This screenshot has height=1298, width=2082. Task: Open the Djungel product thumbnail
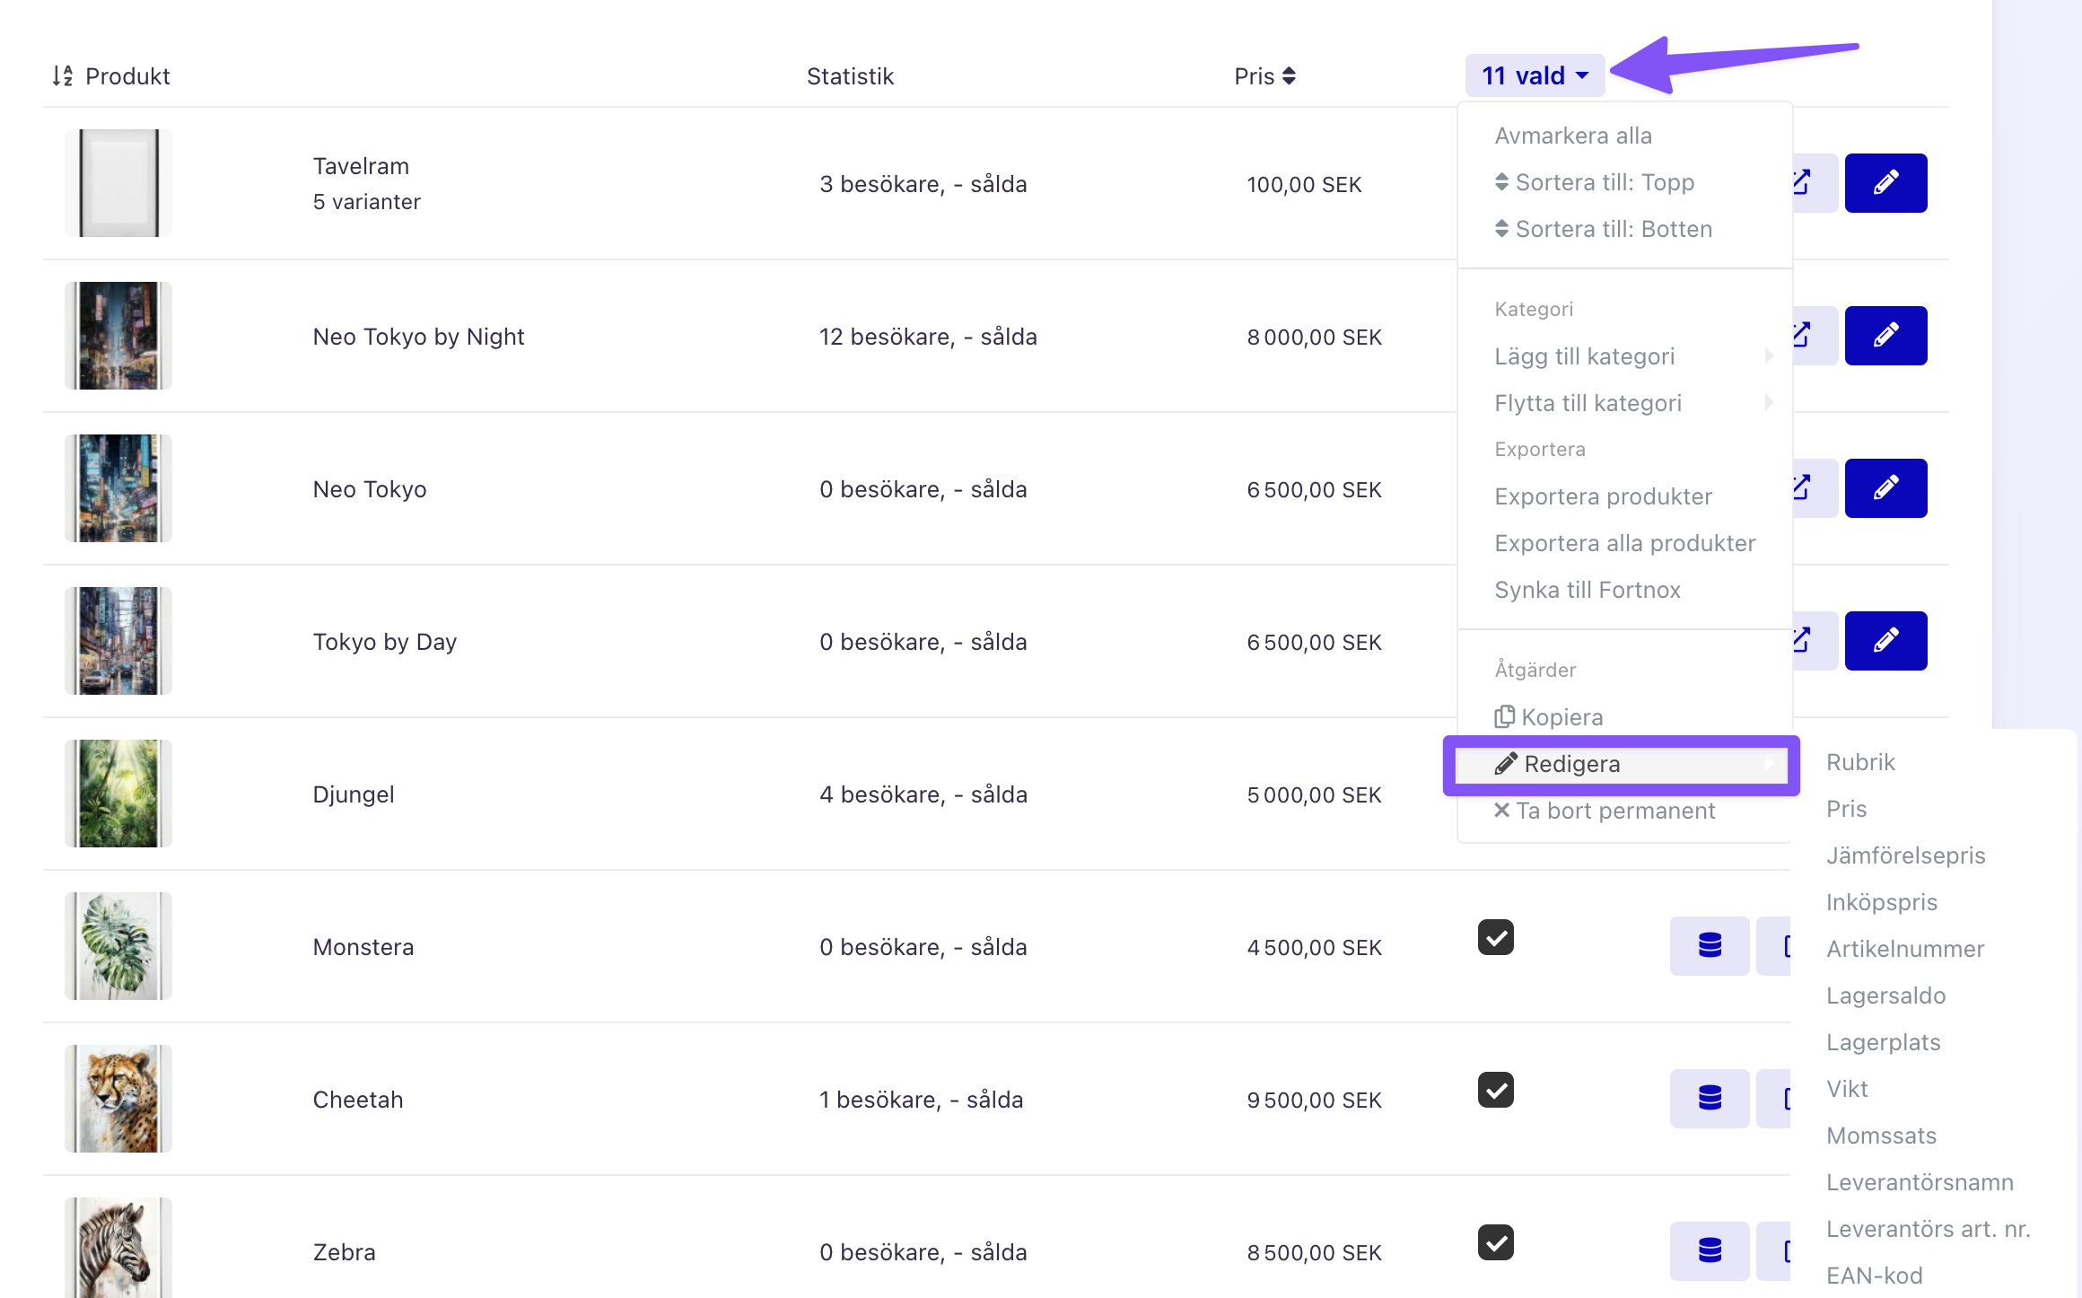click(118, 794)
